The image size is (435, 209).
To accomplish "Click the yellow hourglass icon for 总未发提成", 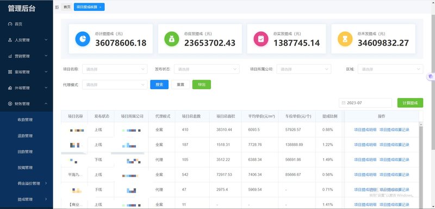I will pos(345,39).
